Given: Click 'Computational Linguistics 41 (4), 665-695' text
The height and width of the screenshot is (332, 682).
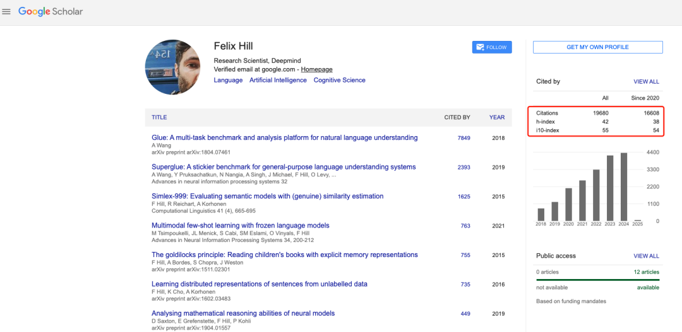Looking at the screenshot, I should point(203,211).
